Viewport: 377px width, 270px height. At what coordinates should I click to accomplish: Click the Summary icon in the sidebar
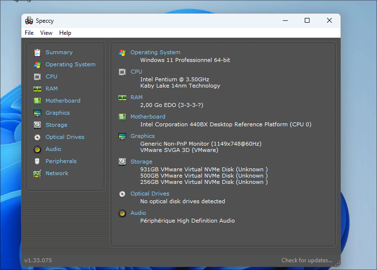click(x=37, y=52)
